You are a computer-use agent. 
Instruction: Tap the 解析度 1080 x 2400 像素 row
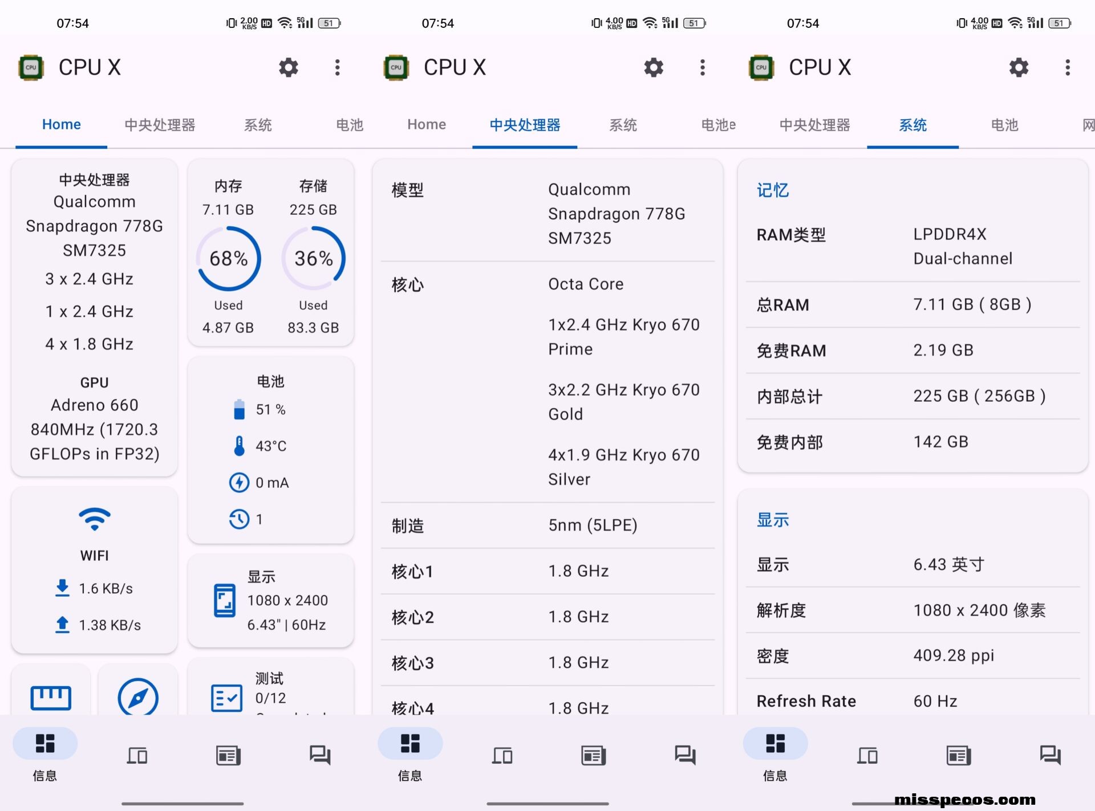912,610
